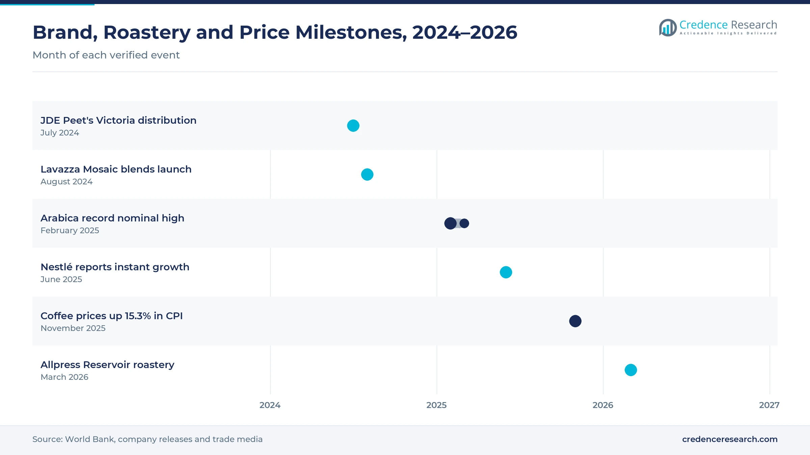Click the 'March 2026' date text
This screenshot has height=455, width=810.
(64, 377)
